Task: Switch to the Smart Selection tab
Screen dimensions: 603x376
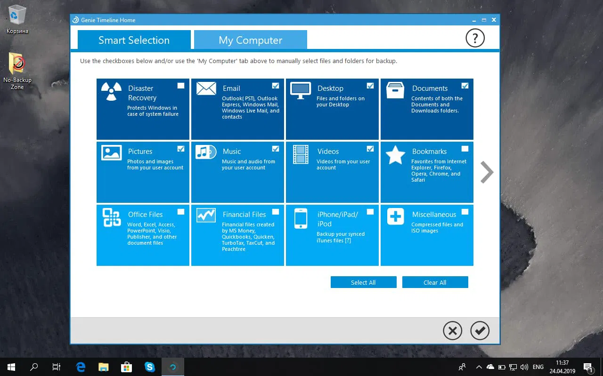Action: click(x=134, y=40)
